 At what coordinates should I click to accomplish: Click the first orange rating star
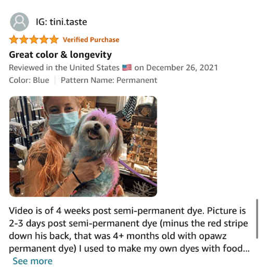tap(14, 40)
